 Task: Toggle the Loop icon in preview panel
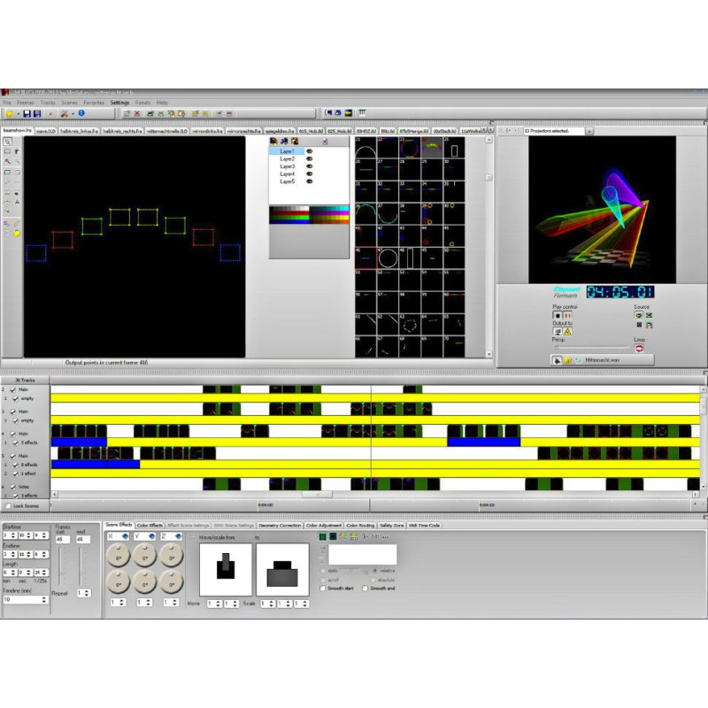(x=639, y=349)
